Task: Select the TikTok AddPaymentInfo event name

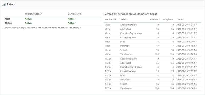Action: 128,59
